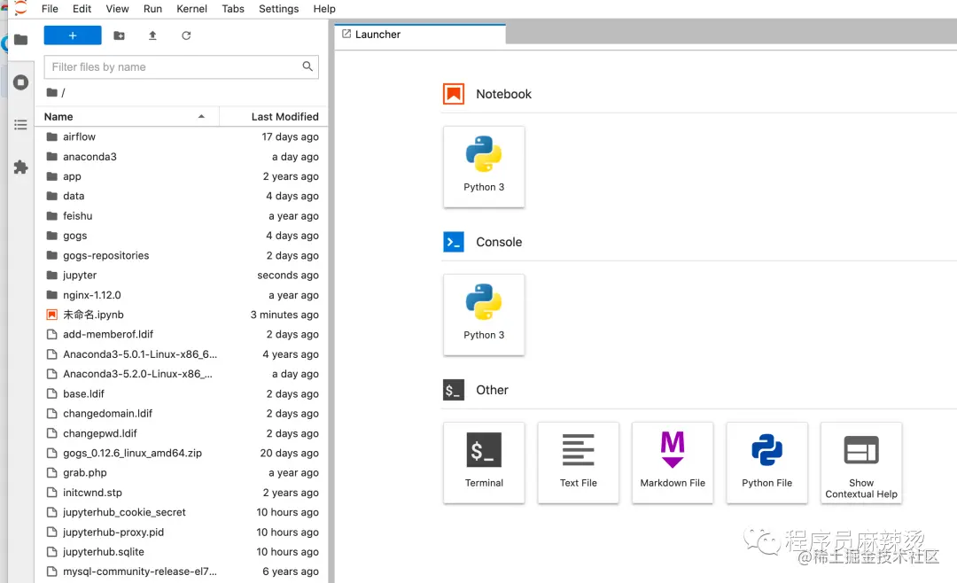Select the data folder
Image resolution: width=957 pixels, height=583 pixels.
[182, 196]
